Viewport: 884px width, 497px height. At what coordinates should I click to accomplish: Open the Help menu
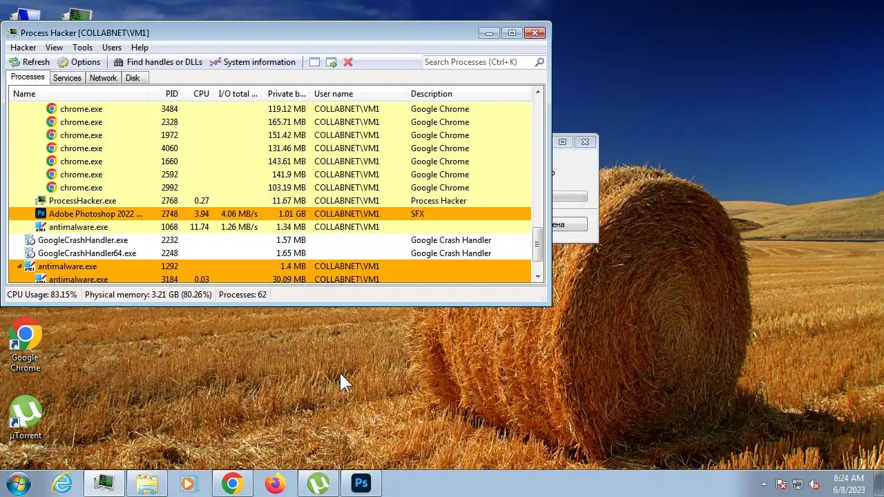point(140,48)
